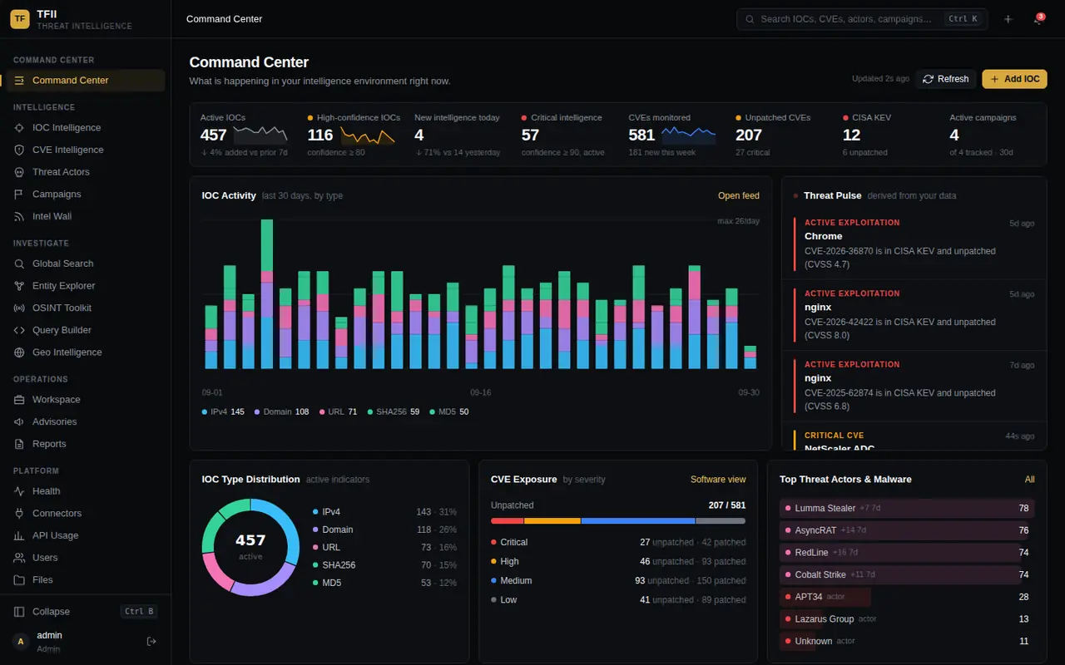Click the Add IOC button

pos(1014,79)
